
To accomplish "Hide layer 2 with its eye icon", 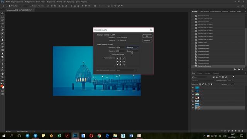I will (x=193, y=91).
